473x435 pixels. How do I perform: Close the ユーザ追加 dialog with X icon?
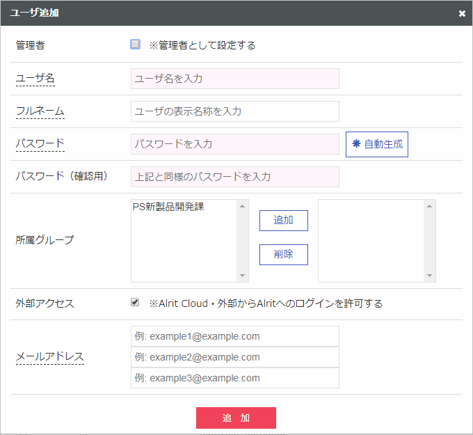[x=462, y=13]
